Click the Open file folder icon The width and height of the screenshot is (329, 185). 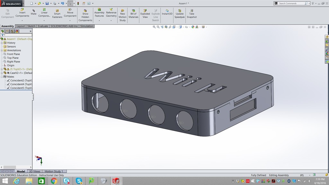pos(39,3)
